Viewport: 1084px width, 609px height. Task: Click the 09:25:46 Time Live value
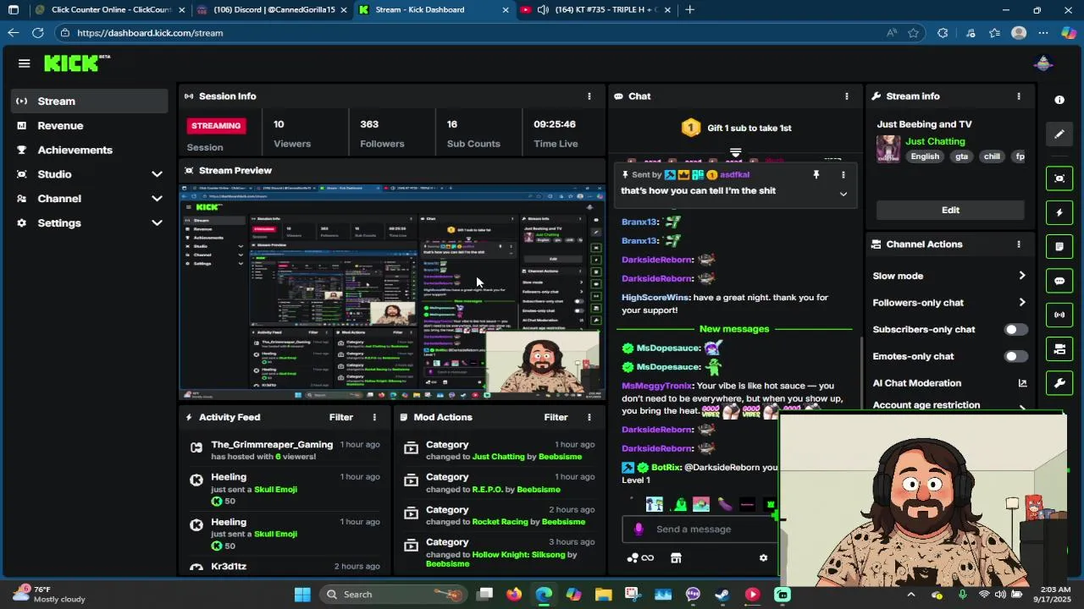pyautogui.click(x=555, y=124)
